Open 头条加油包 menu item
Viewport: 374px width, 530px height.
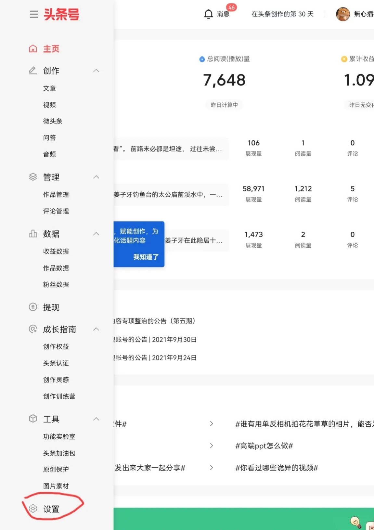(x=59, y=453)
